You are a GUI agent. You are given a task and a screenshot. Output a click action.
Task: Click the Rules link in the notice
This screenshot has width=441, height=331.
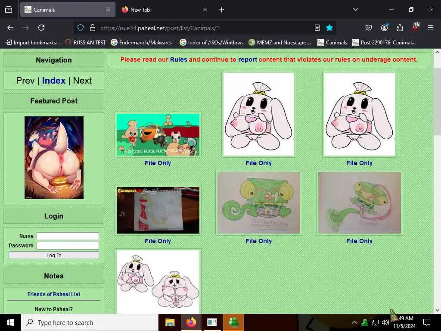(x=179, y=59)
